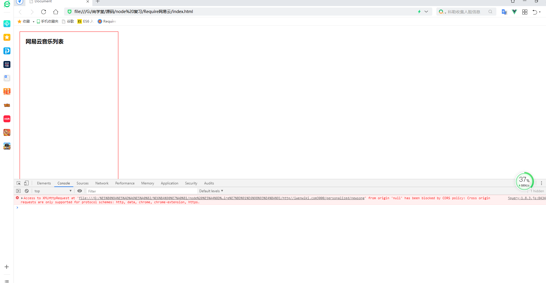Click the magnifier search icon
The height and width of the screenshot is (283, 546).
point(490,12)
